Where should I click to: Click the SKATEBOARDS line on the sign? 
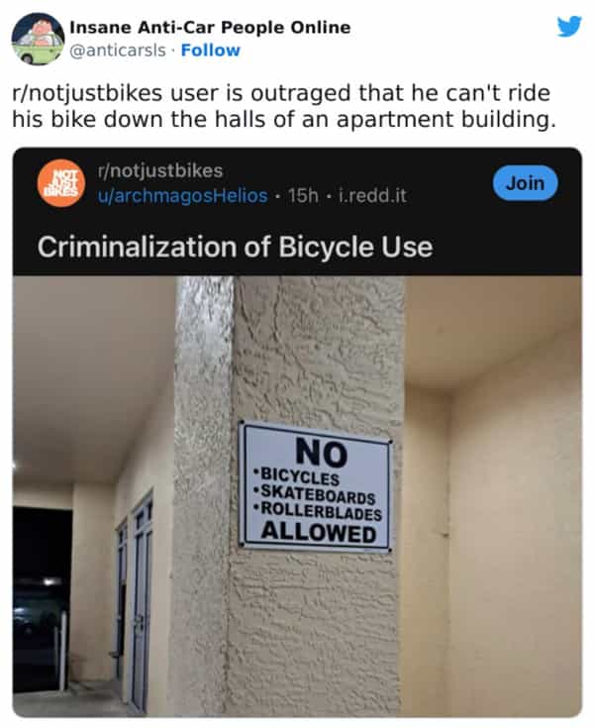(314, 494)
